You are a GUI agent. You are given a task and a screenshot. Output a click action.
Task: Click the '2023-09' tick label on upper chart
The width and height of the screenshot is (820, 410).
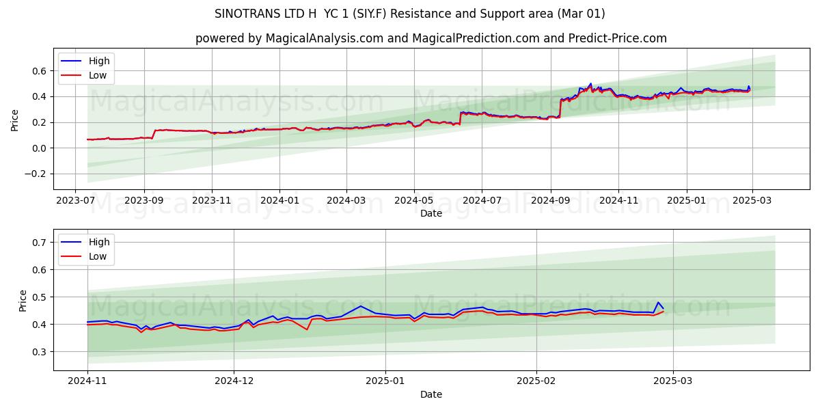[x=144, y=200]
